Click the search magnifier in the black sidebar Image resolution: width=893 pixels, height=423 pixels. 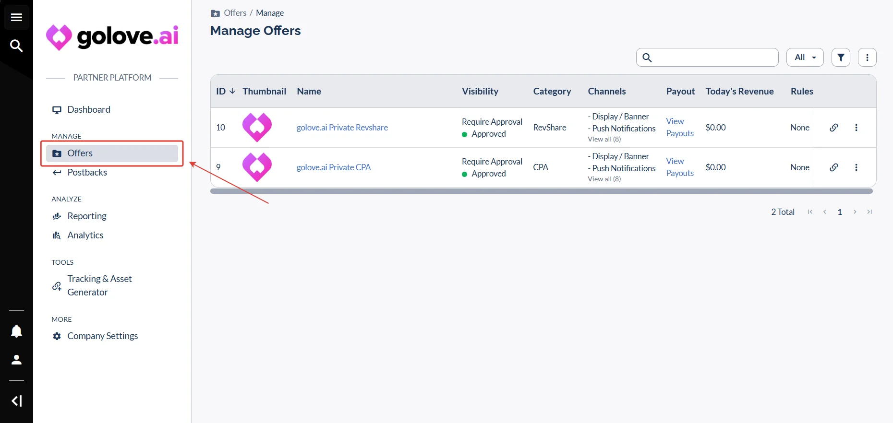(16, 46)
